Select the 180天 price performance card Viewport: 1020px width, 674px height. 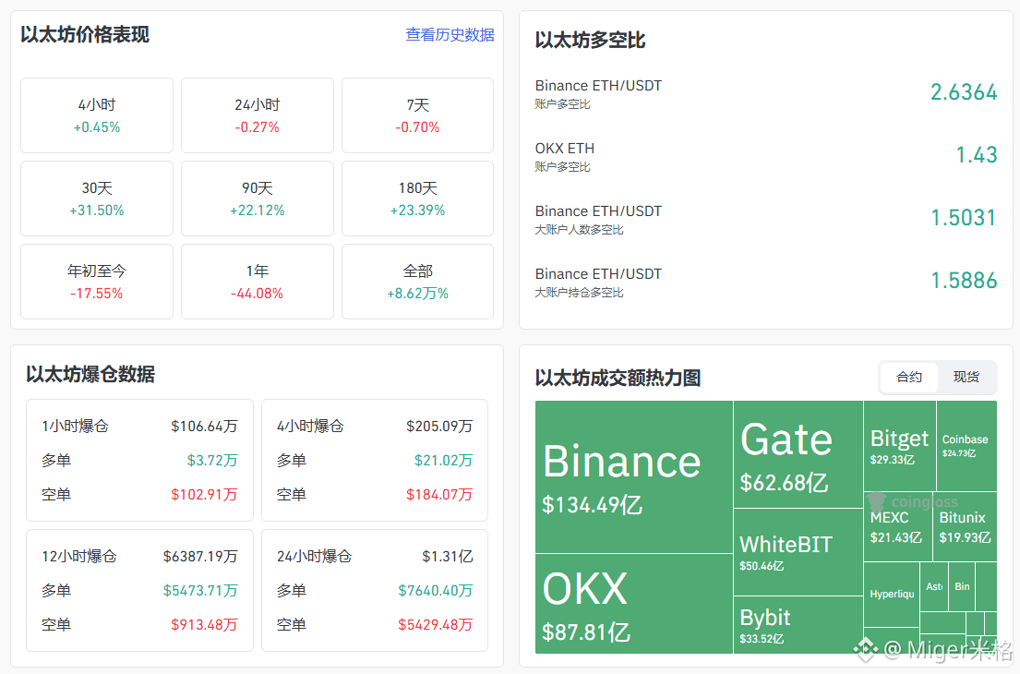tap(417, 199)
